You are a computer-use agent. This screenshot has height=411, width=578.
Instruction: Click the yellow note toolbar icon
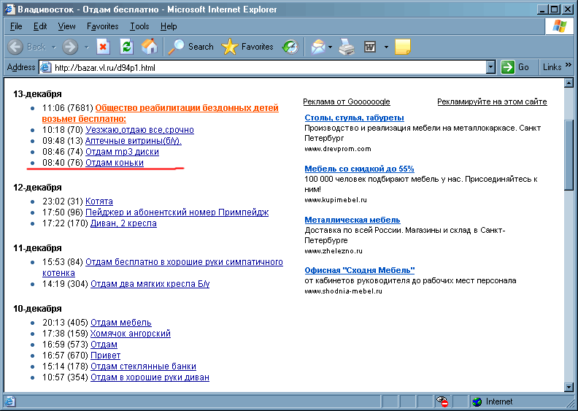(x=403, y=47)
